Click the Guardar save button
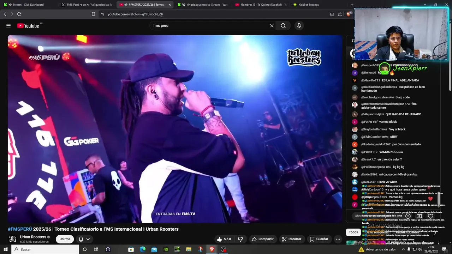This screenshot has width=452, height=254. [x=319, y=239]
